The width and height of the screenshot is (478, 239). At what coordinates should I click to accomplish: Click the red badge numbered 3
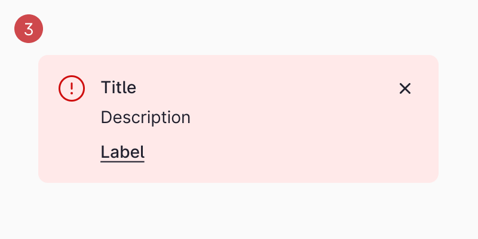pos(29,29)
